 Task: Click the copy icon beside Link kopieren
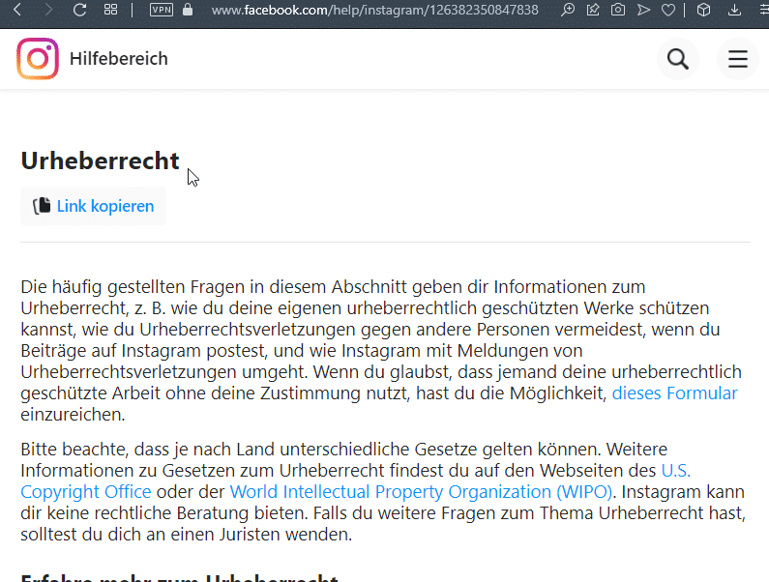pos(42,206)
